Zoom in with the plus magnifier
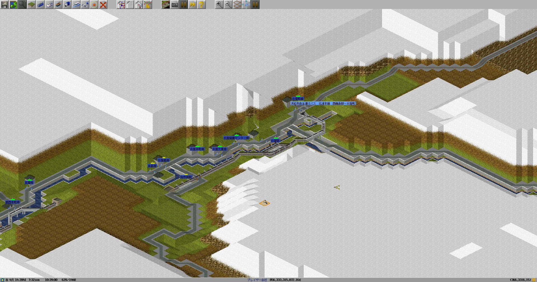This screenshot has height=282, width=537. click(219, 4)
